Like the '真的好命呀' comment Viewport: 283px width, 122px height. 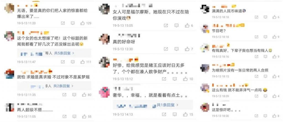click(x=187, y=49)
